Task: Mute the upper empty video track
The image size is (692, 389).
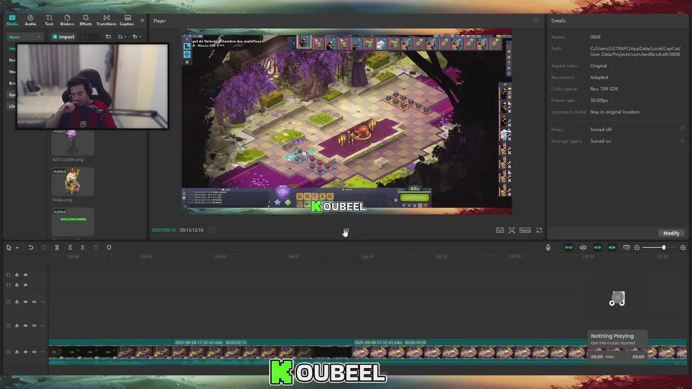Action: [x=34, y=302]
